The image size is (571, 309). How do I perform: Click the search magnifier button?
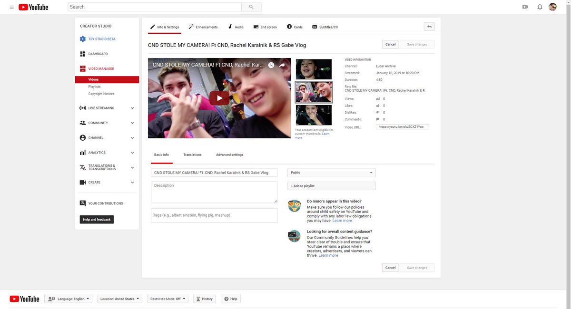[251, 7]
